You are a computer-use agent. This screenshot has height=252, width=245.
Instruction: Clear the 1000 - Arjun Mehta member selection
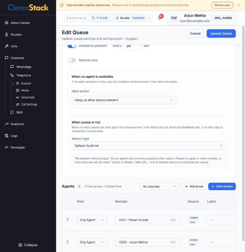point(171,242)
